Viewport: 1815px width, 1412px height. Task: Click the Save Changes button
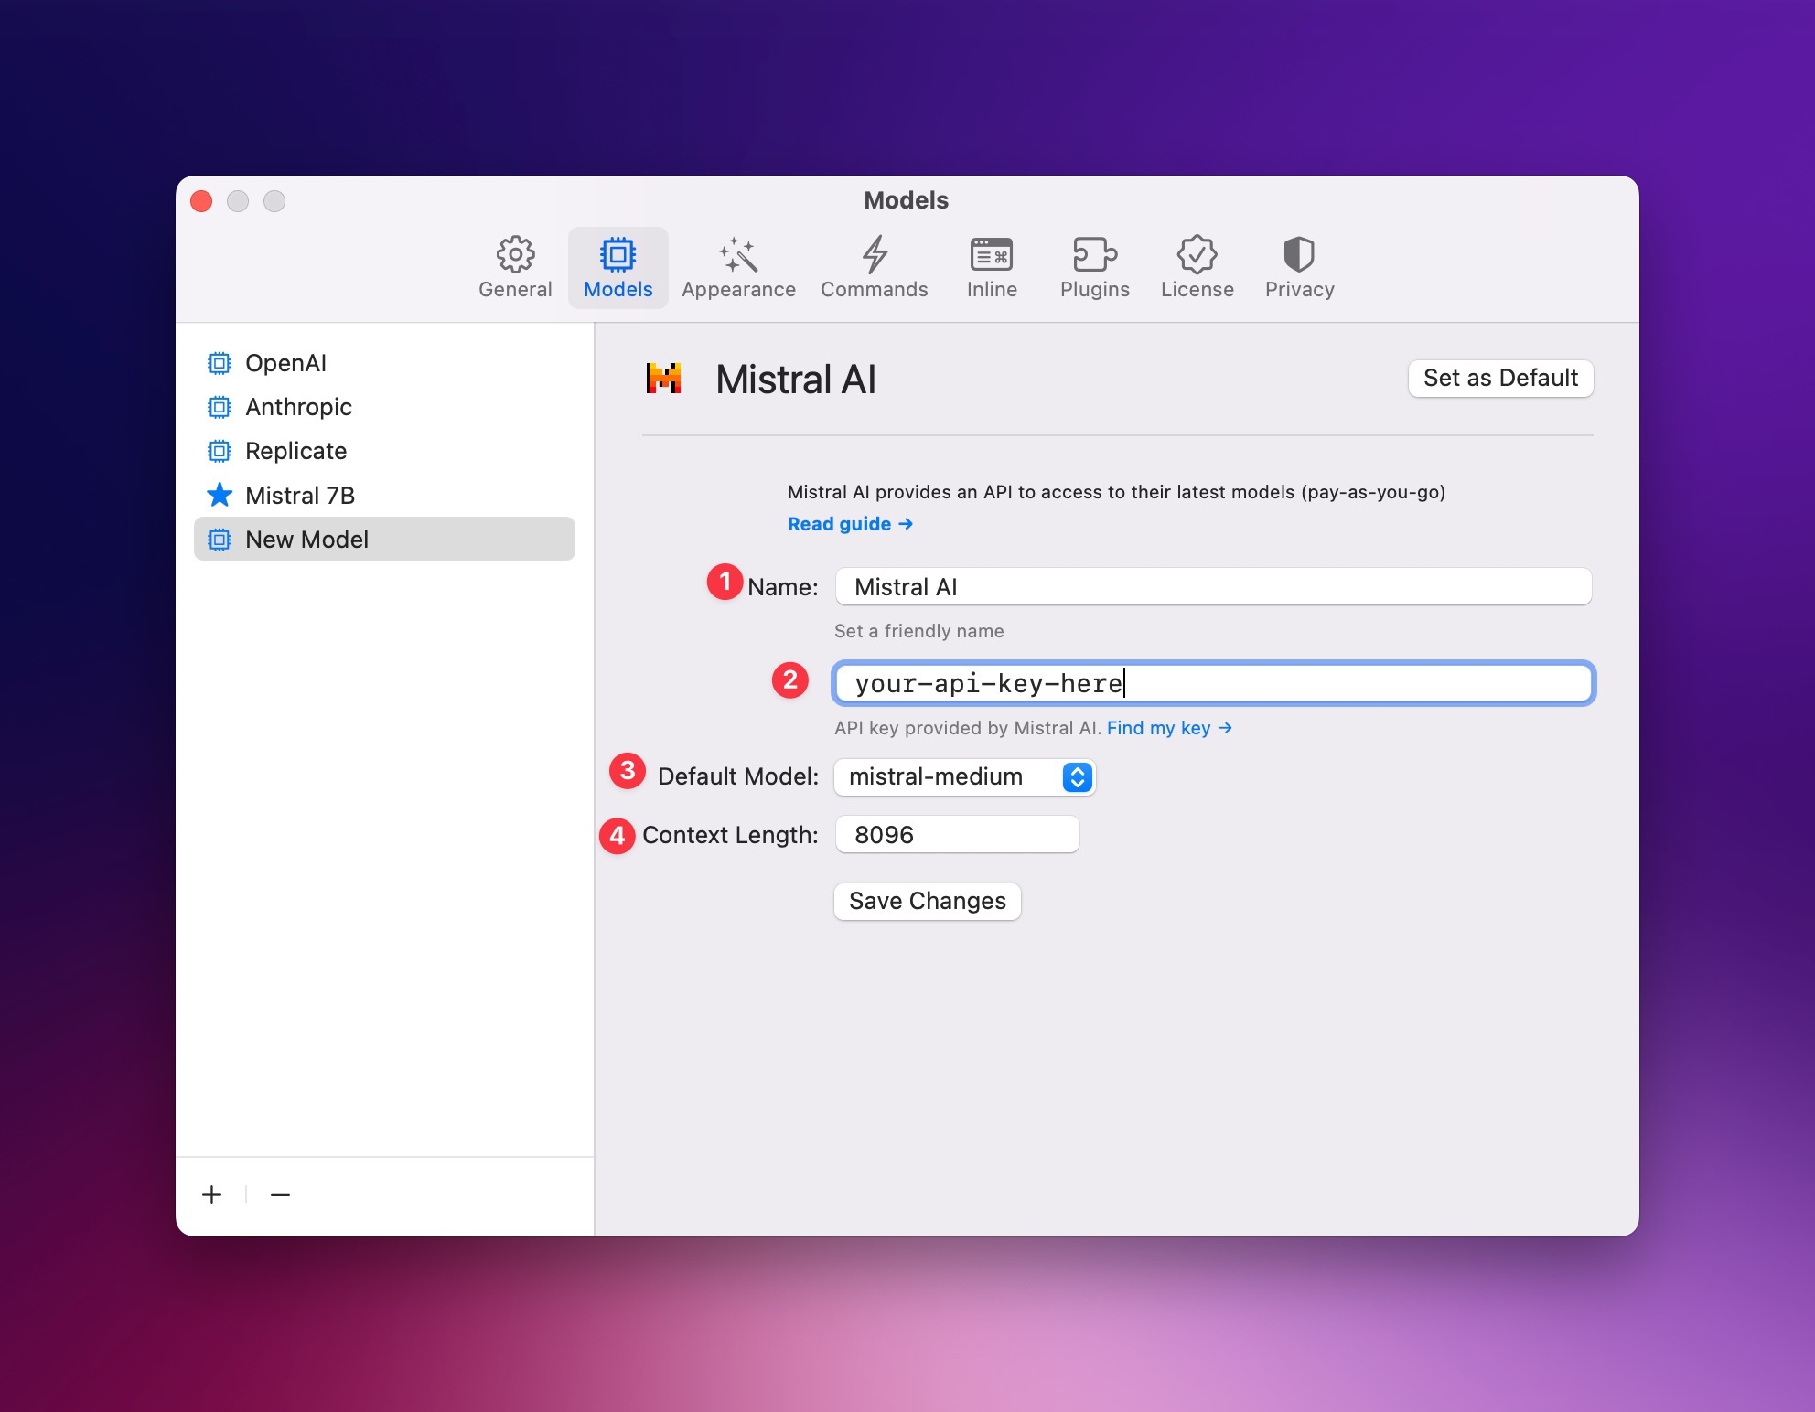pyautogui.click(x=927, y=902)
